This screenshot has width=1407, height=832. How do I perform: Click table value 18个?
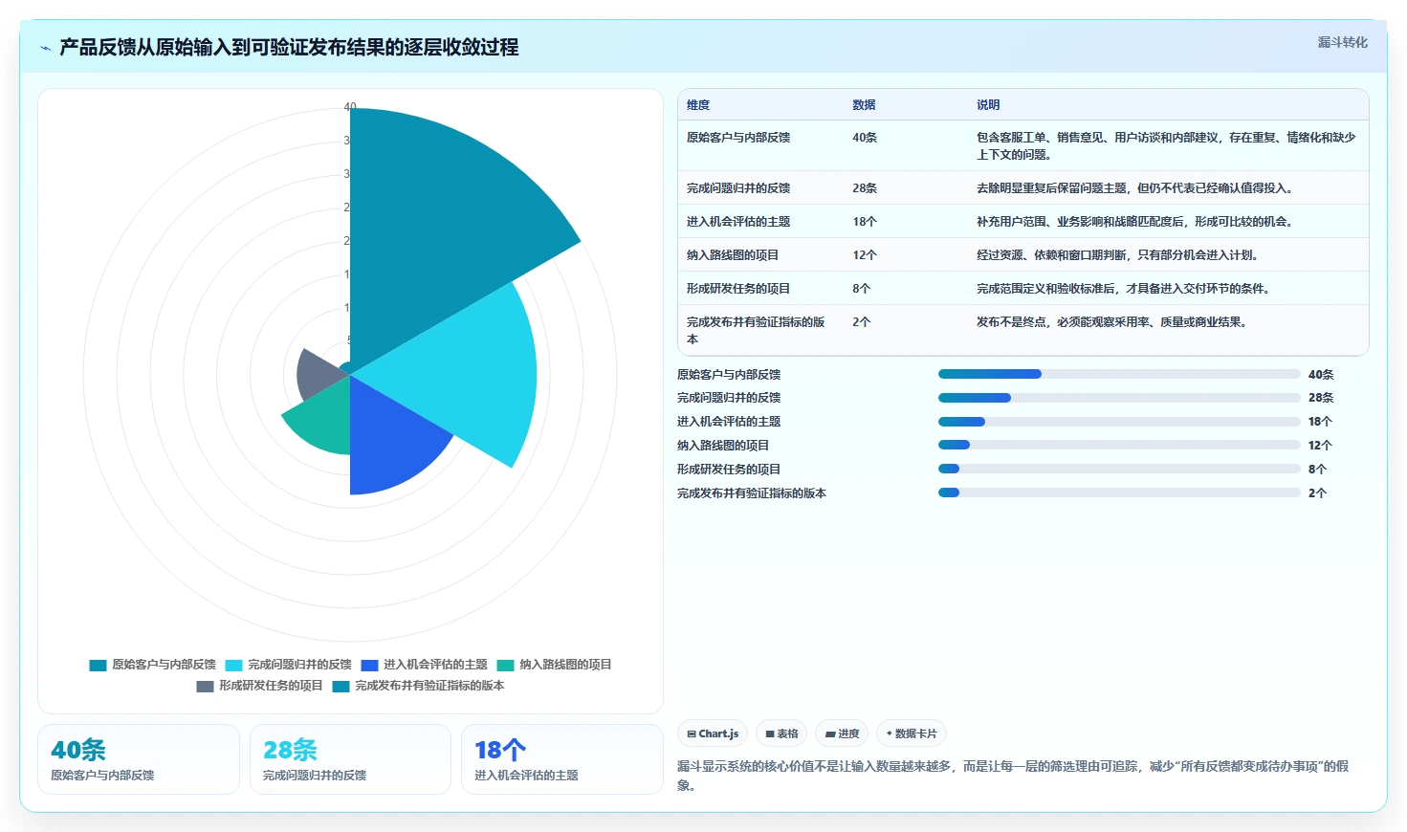tap(865, 222)
